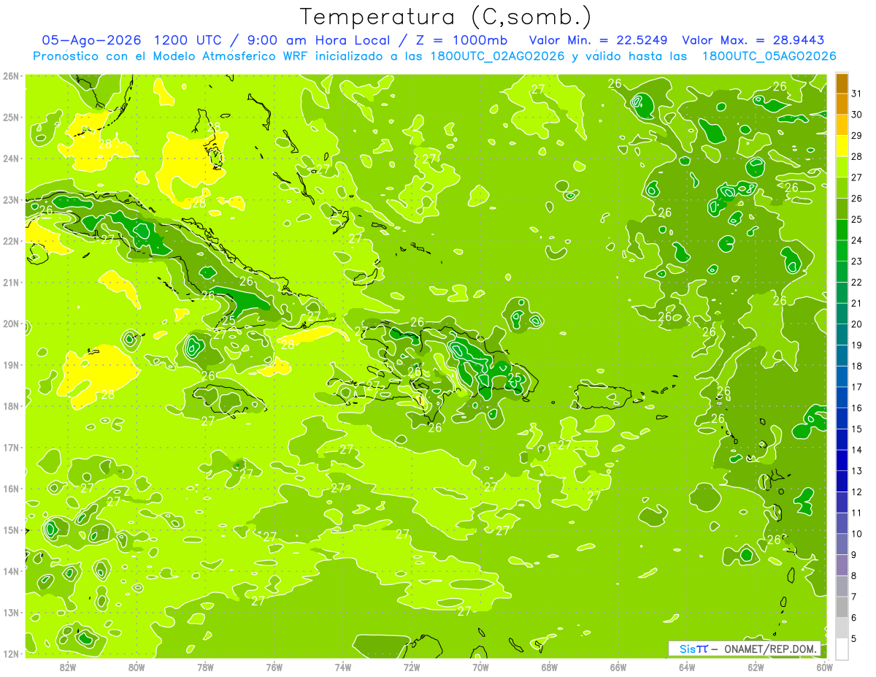Viewport: 876px width, 677px height.
Task: Click the latitude label "16N"
Action: 11,489
